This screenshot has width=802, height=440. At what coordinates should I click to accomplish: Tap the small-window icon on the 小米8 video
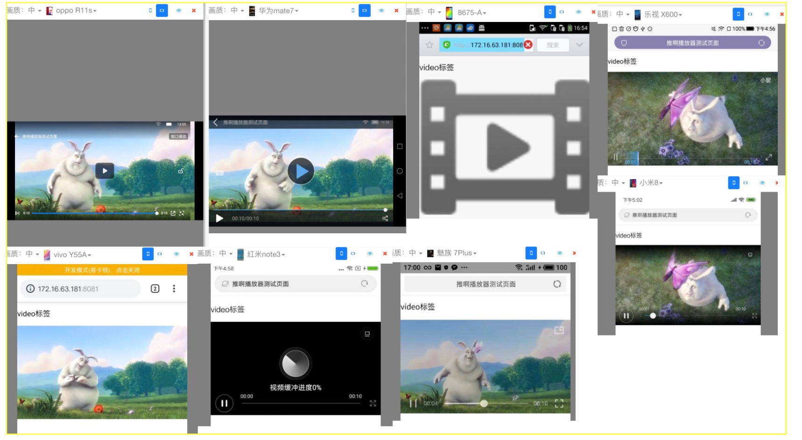750,255
